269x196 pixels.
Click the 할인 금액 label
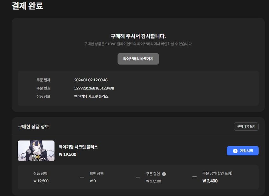click(x=97, y=174)
